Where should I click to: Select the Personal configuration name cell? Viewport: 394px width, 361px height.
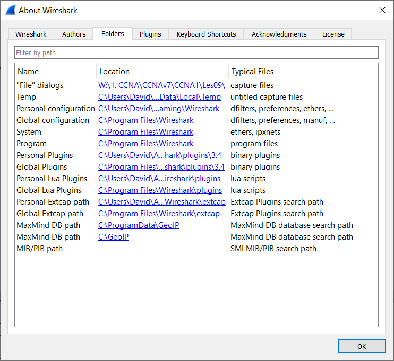click(56, 109)
